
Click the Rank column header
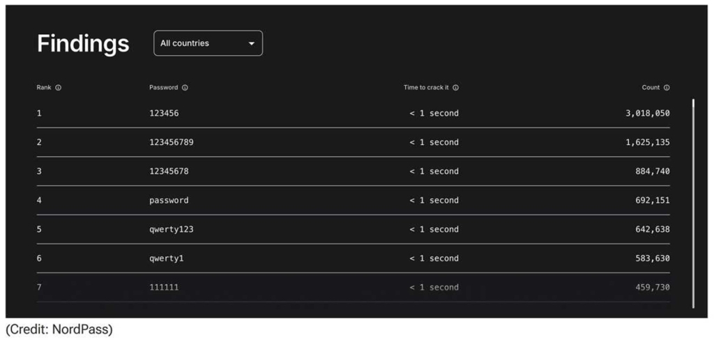[x=44, y=87]
